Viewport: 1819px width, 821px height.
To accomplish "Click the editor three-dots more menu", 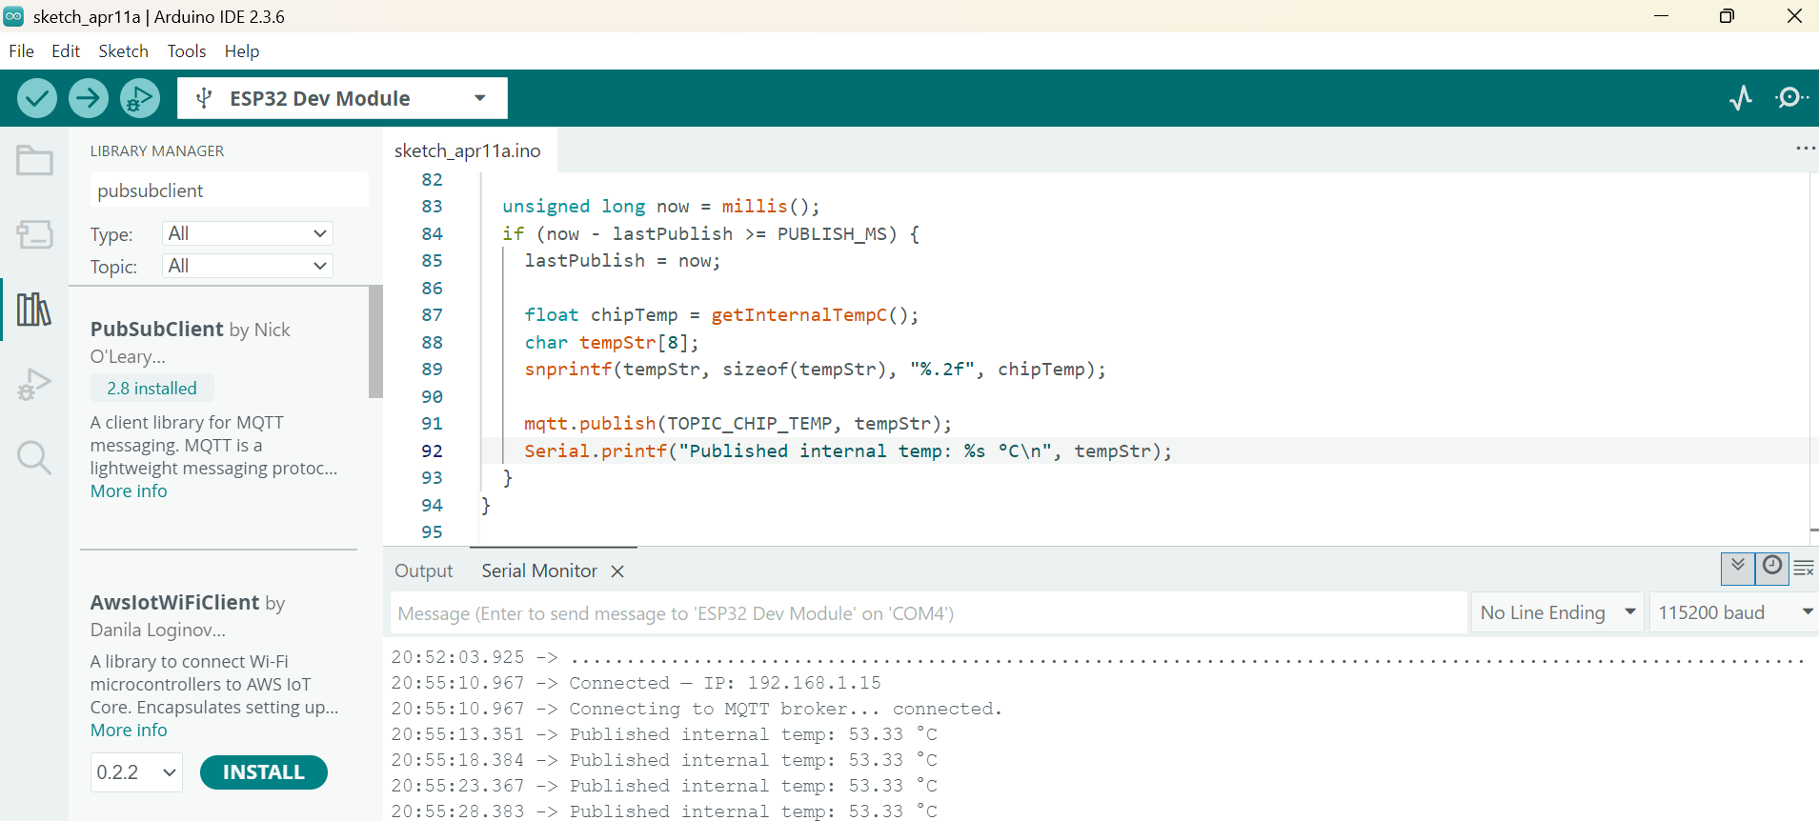I will point(1805,149).
